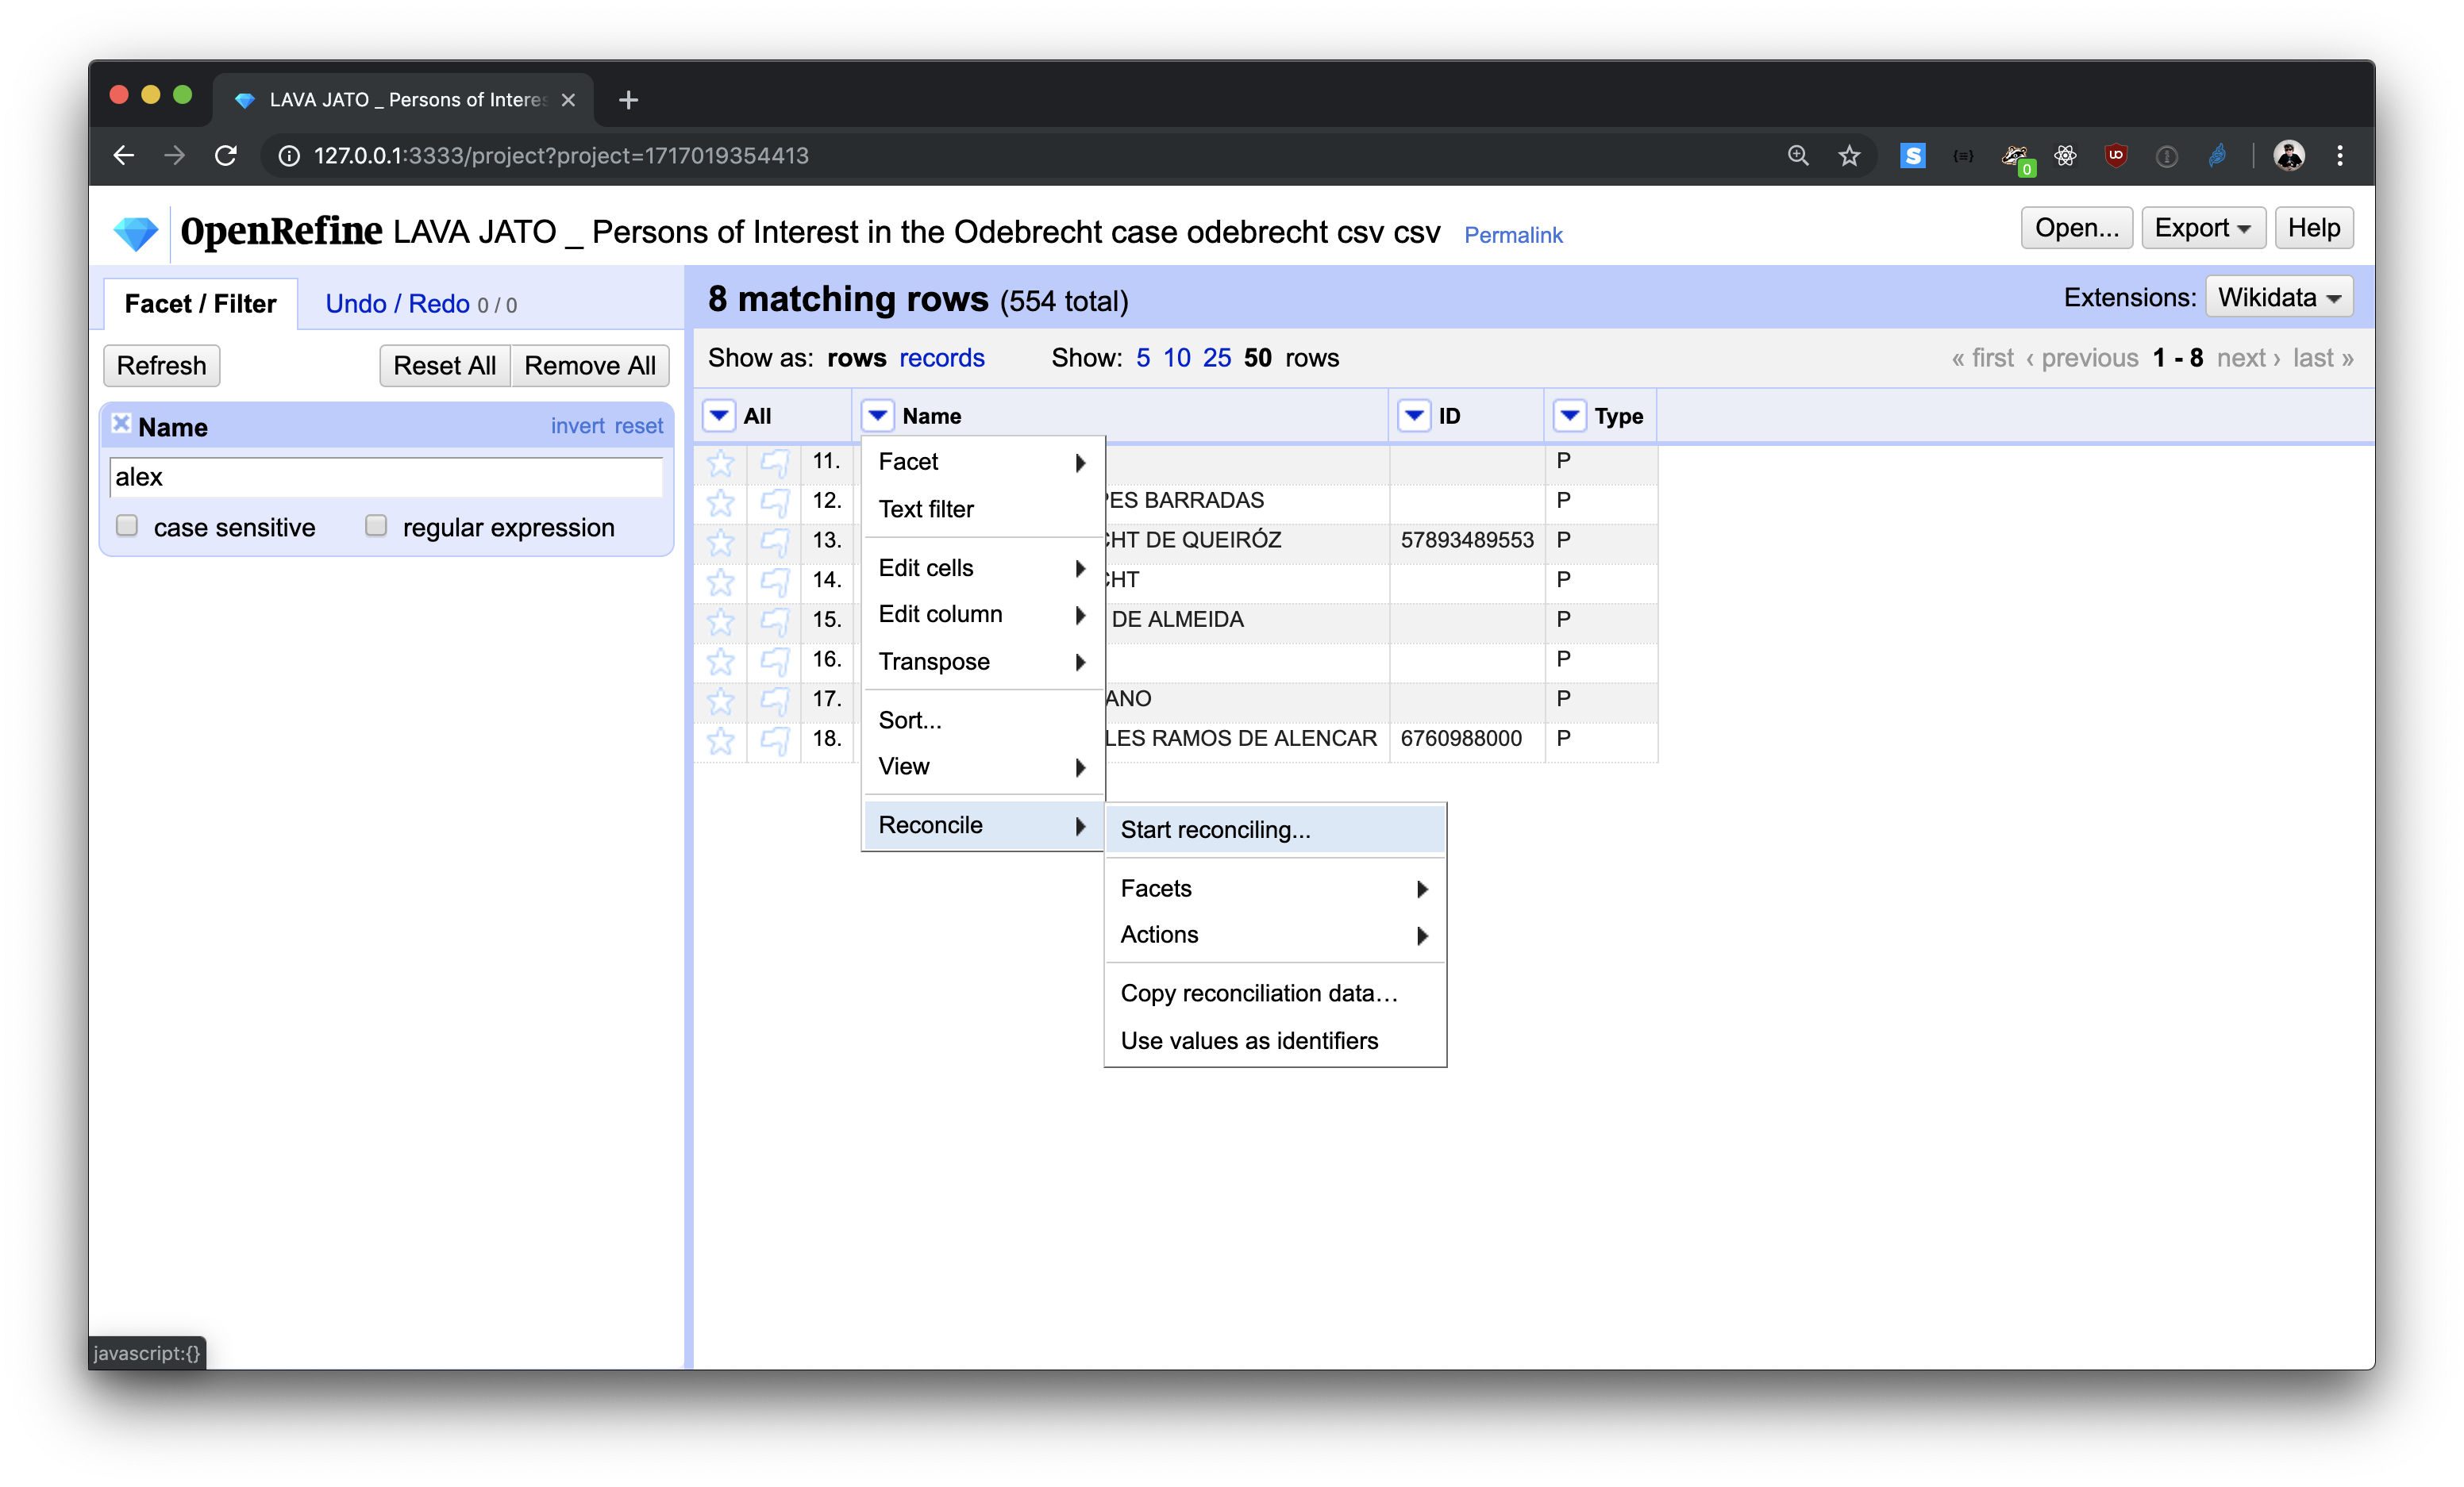This screenshot has width=2464, height=1487.
Task: Star row 17
Action: pyautogui.click(x=720, y=701)
